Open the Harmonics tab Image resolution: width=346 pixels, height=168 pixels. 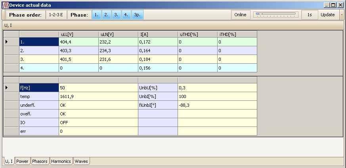coord(61,161)
